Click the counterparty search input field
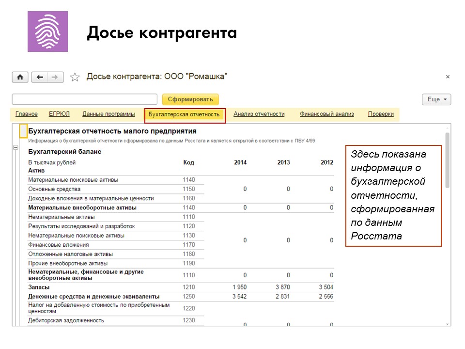This screenshot has height=349, width=465. point(84,99)
